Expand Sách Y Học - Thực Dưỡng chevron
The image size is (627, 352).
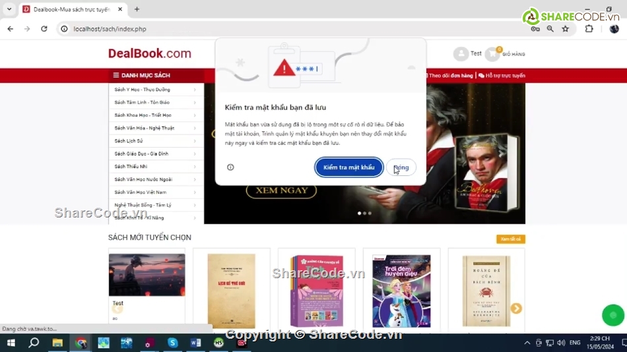(x=195, y=90)
